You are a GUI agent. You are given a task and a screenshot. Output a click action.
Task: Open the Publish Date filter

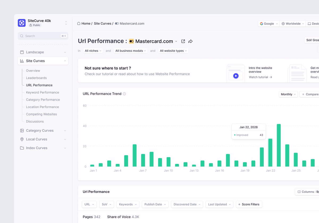tap(155, 204)
